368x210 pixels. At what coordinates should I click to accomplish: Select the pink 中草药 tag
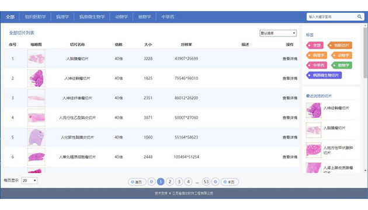(317, 65)
